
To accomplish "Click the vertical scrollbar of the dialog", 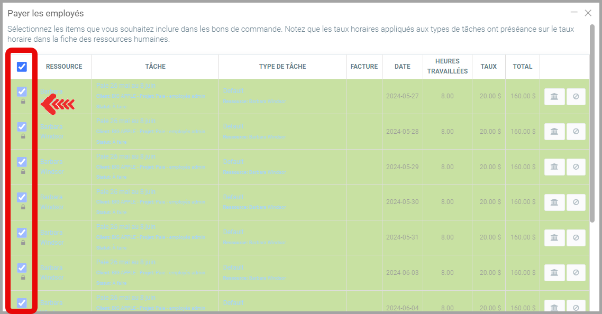I will pyautogui.click(x=592, y=122).
